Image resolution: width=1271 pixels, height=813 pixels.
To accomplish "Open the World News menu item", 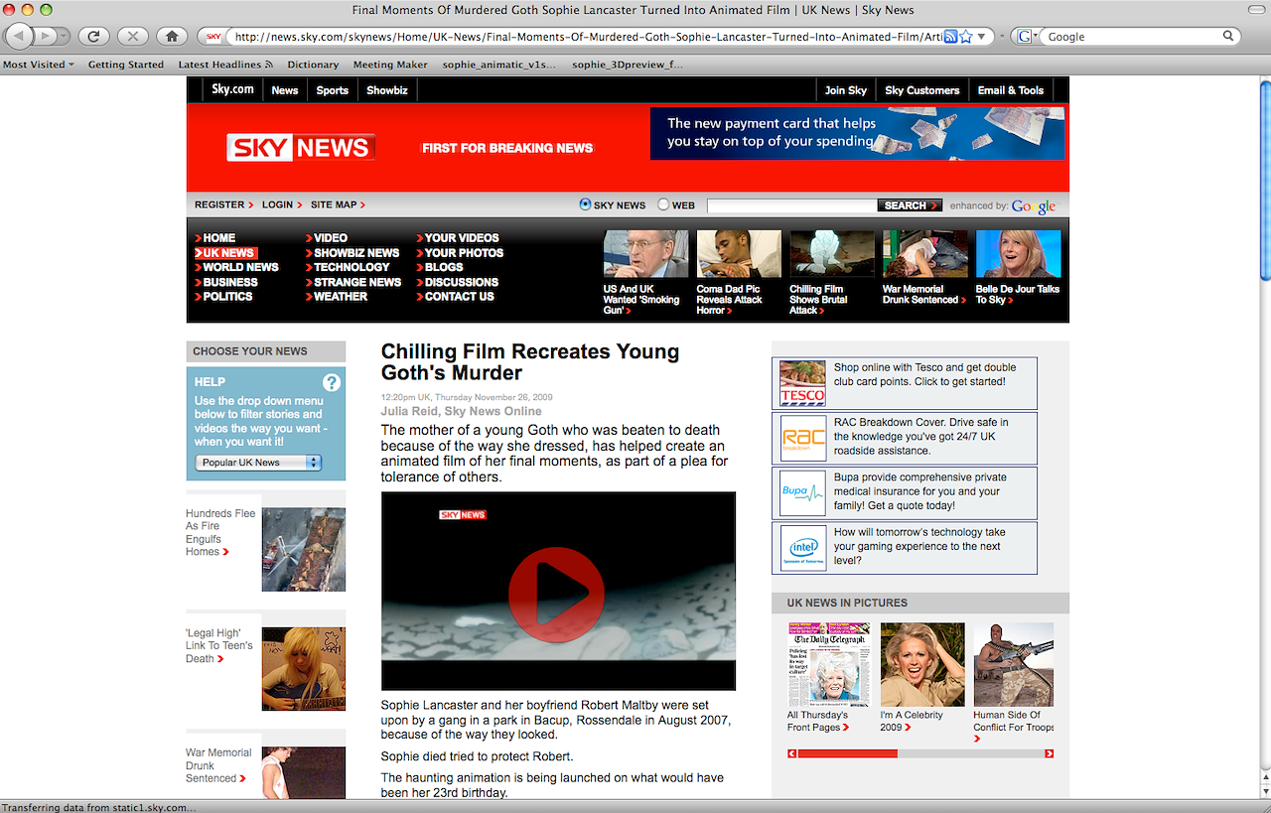I will pyautogui.click(x=240, y=267).
